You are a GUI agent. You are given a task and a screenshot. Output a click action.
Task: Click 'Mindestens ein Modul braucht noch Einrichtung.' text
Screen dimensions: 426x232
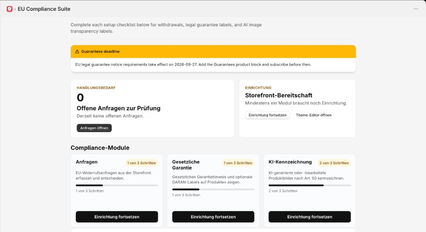pos(296,103)
